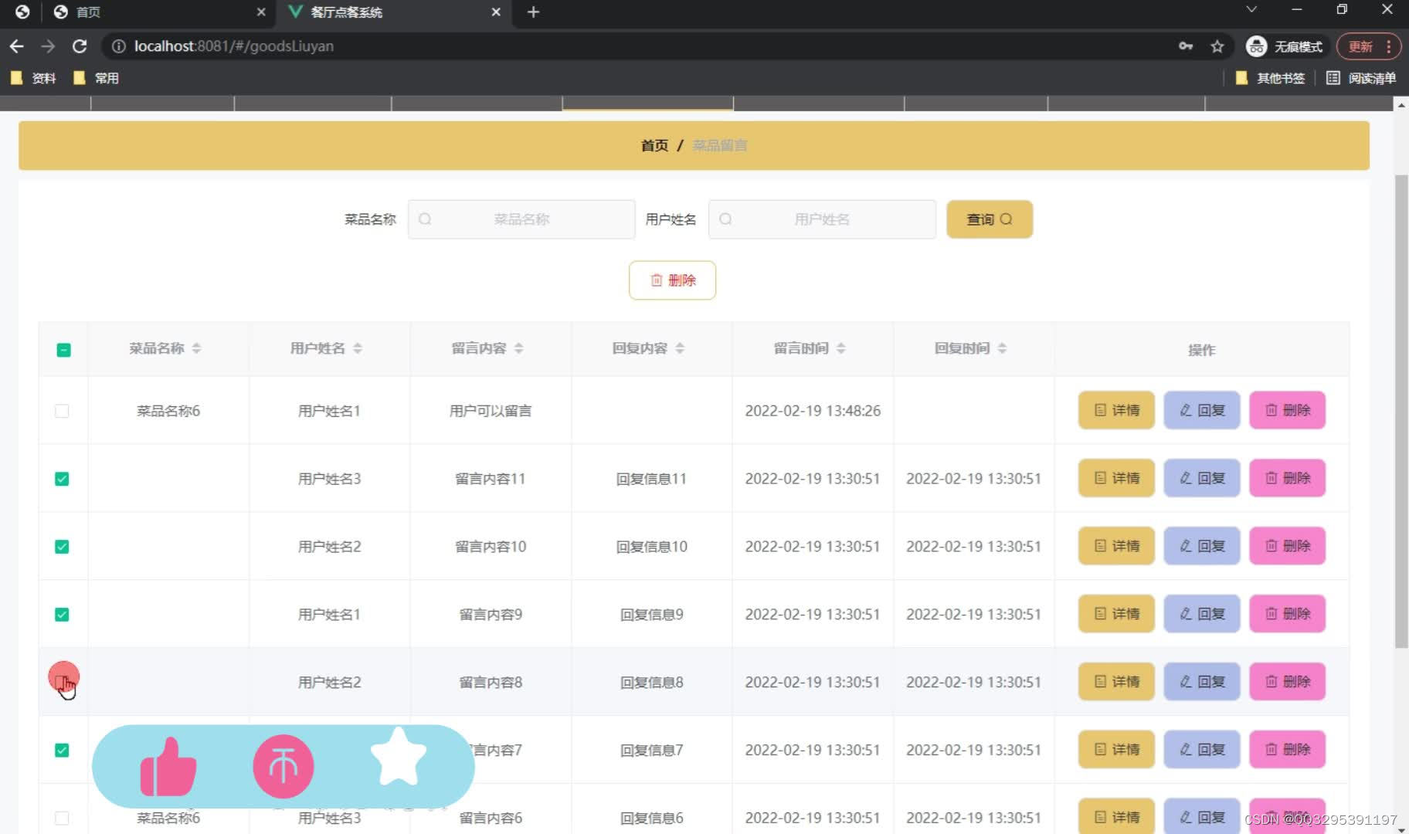Screen dimensions: 1409x834
Task: Sort by 用户姓名 column arrows
Action: [x=357, y=348]
